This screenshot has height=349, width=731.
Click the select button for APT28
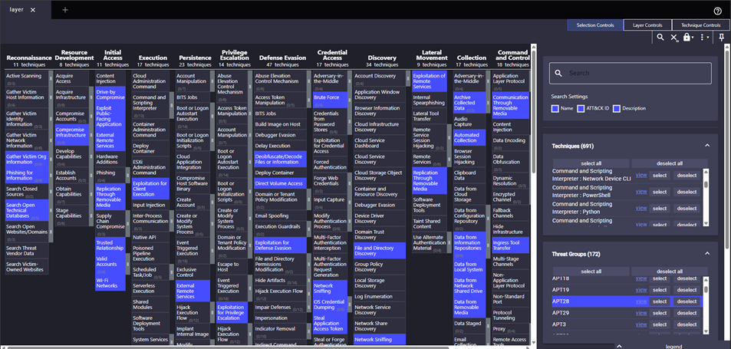coord(659,301)
